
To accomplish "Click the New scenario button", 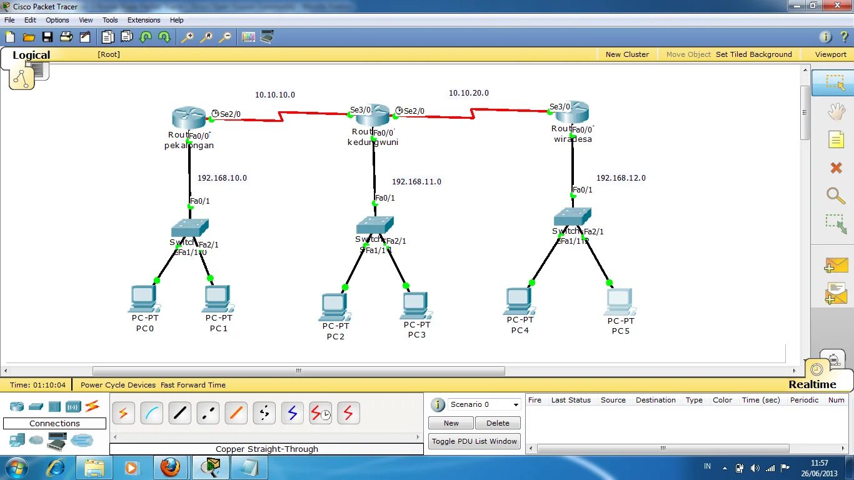I will pos(451,423).
